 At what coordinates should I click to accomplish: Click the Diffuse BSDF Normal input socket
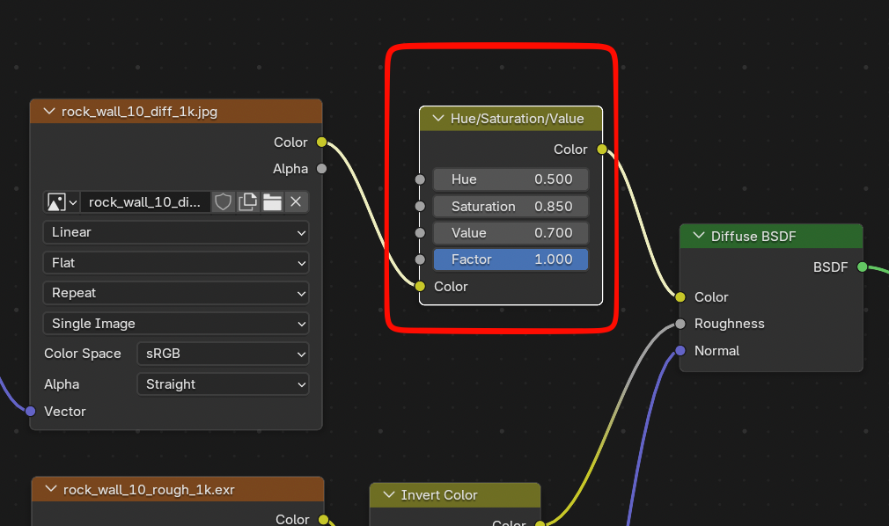(x=680, y=351)
